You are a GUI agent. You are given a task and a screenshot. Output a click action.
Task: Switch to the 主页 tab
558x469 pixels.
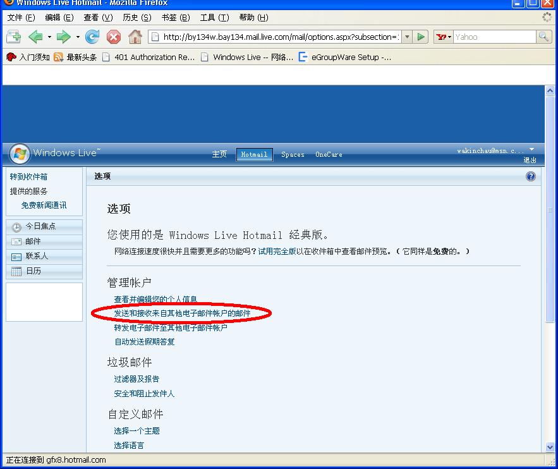point(219,154)
